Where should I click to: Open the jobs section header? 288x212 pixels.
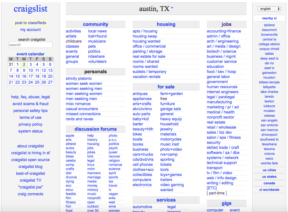pos(226,24)
